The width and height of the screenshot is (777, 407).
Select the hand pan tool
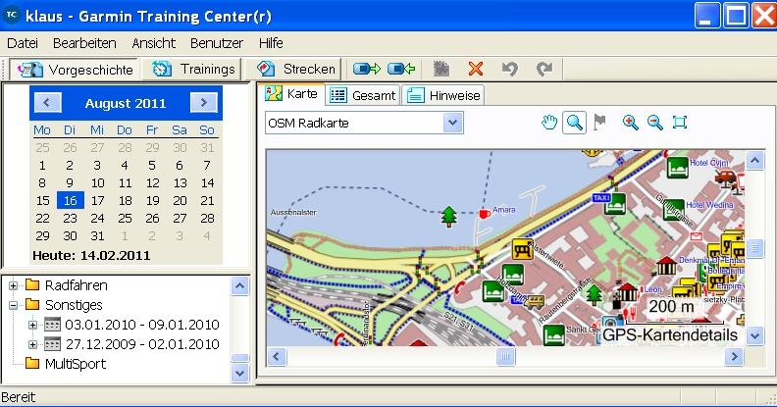[x=549, y=123]
